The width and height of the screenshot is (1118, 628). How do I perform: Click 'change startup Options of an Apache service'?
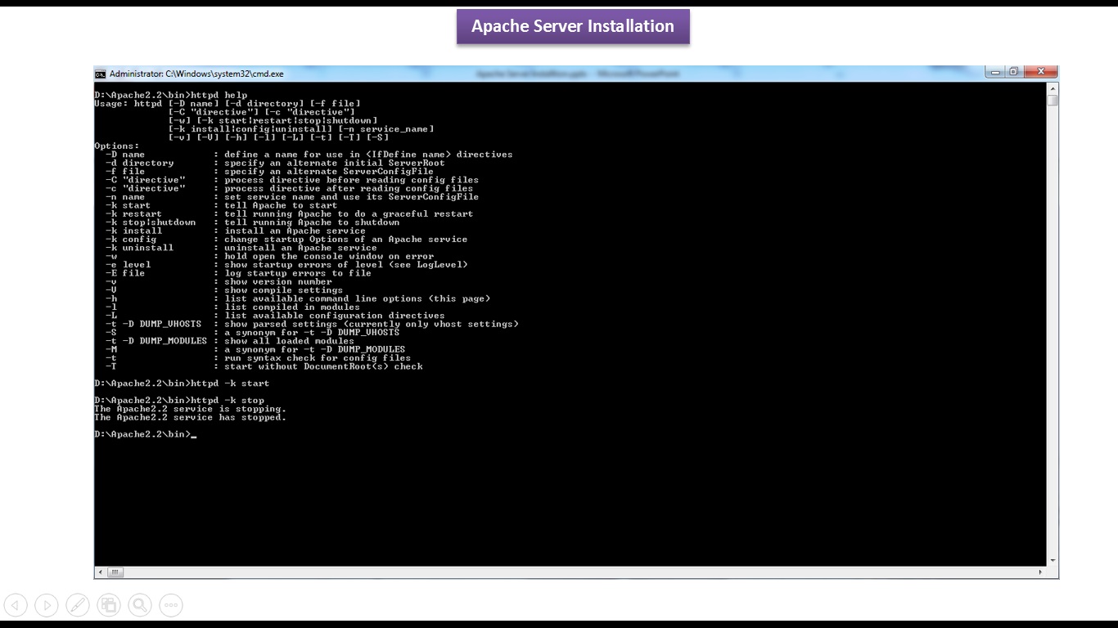point(346,240)
